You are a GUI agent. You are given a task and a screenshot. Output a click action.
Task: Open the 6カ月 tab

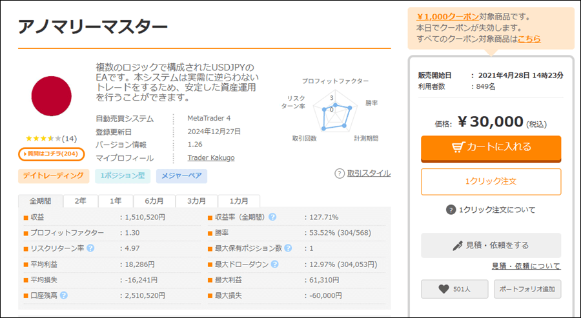tap(154, 201)
